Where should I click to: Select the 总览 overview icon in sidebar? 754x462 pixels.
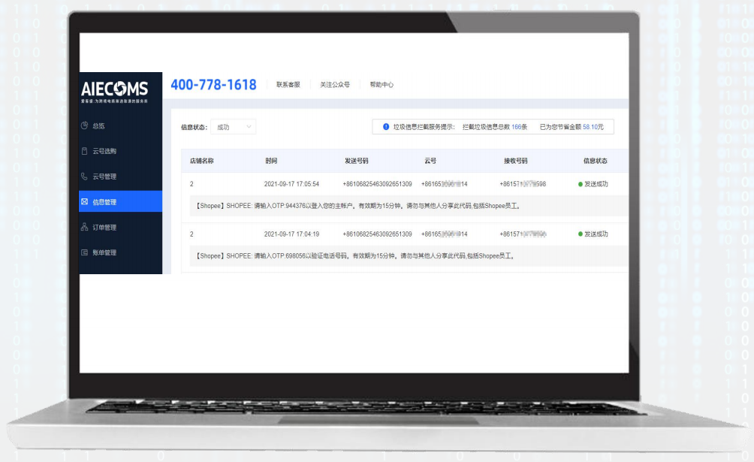(85, 125)
